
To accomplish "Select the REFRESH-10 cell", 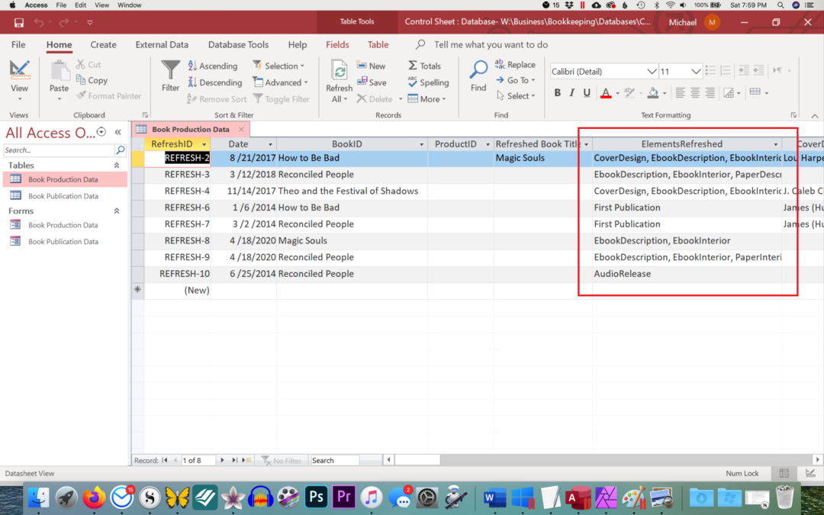I will (x=178, y=274).
